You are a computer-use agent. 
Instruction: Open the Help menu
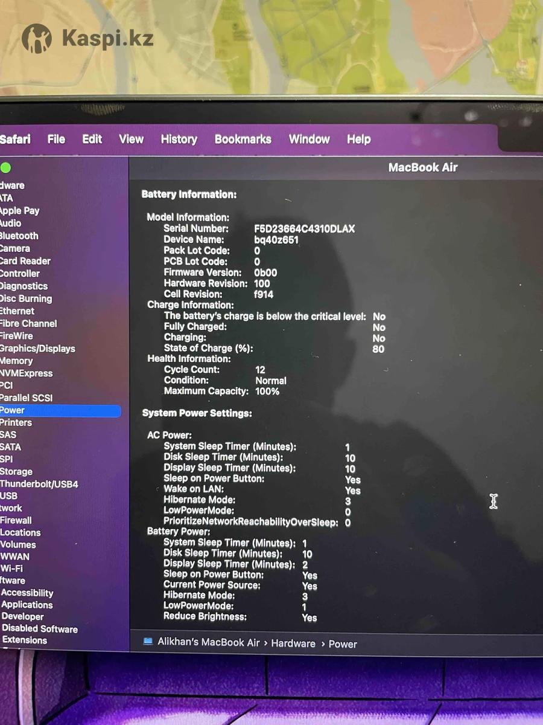(x=358, y=139)
